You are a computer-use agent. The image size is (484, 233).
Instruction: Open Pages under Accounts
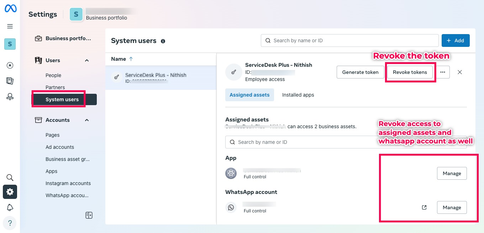click(52, 135)
